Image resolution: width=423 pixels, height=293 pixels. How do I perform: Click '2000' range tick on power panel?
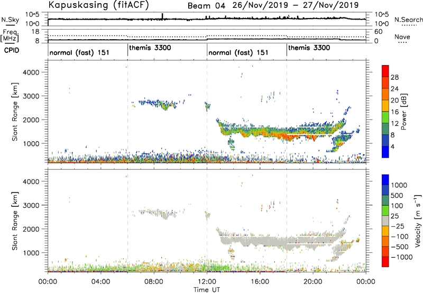pyautogui.click(x=31, y=120)
